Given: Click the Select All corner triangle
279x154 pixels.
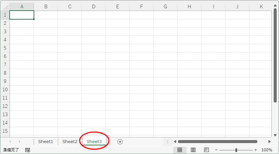Looking at the screenshot, I should pyautogui.click(x=5, y=7).
